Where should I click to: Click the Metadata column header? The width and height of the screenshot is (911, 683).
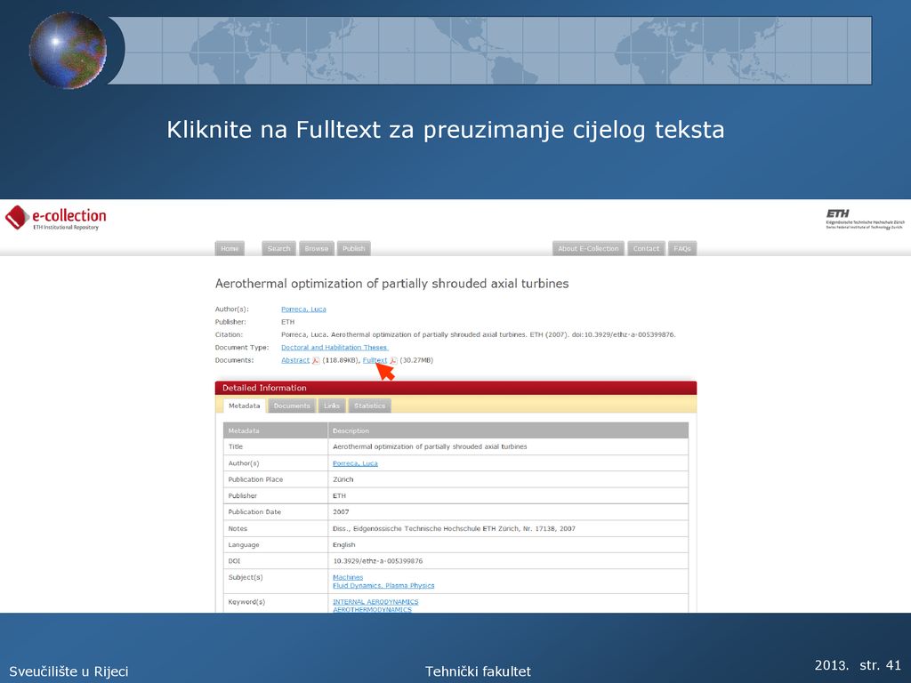[x=276, y=430]
